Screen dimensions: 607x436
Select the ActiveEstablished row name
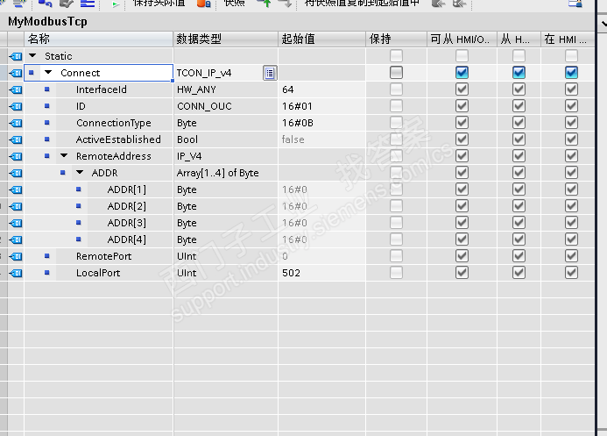[x=118, y=139]
